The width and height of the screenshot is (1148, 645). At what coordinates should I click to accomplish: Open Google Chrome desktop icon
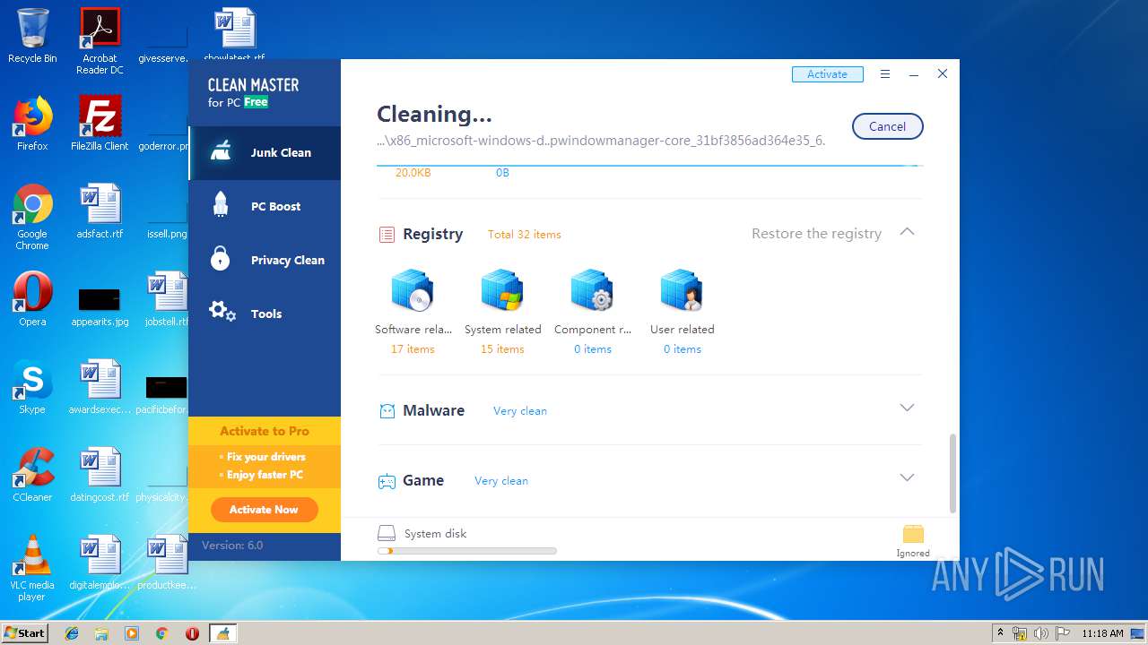pyautogui.click(x=32, y=217)
